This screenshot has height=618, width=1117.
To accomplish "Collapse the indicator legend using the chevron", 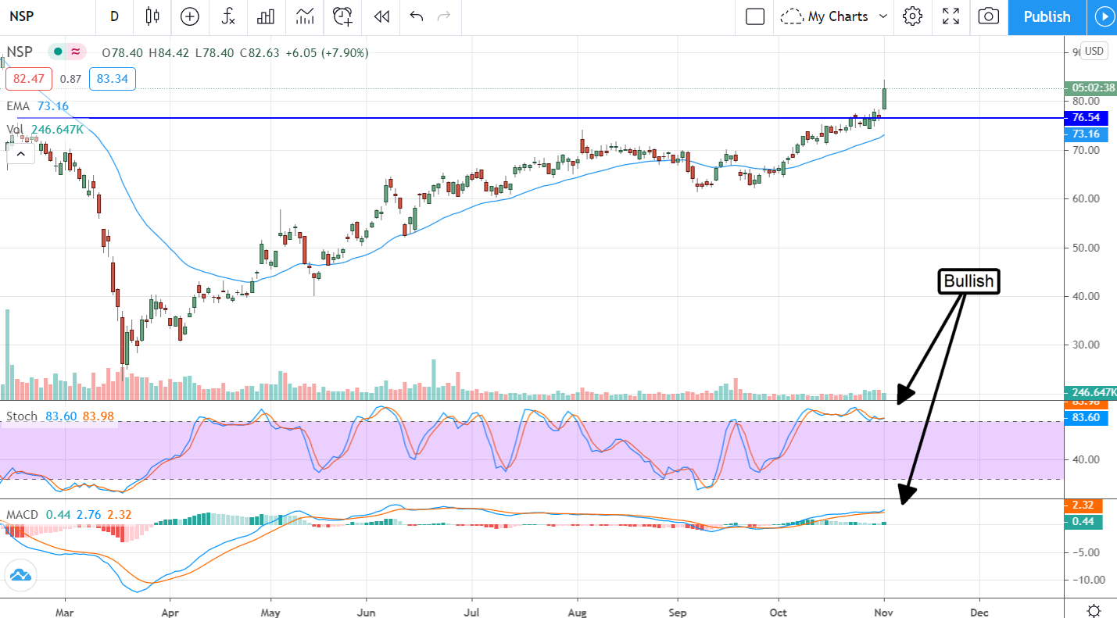I will pos(20,154).
